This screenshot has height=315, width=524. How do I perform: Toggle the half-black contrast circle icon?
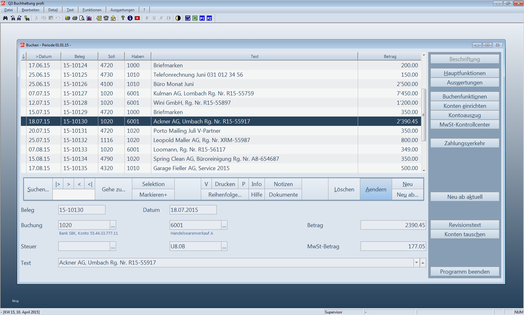pyautogui.click(x=178, y=18)
